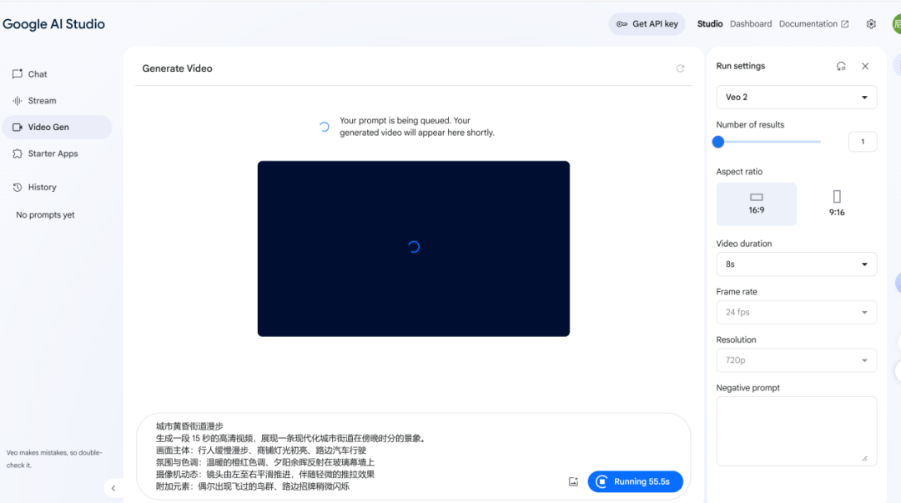Click the Number of results slider handle
The height and width of the screenshot is (503, 901).
tap(718, 142)
